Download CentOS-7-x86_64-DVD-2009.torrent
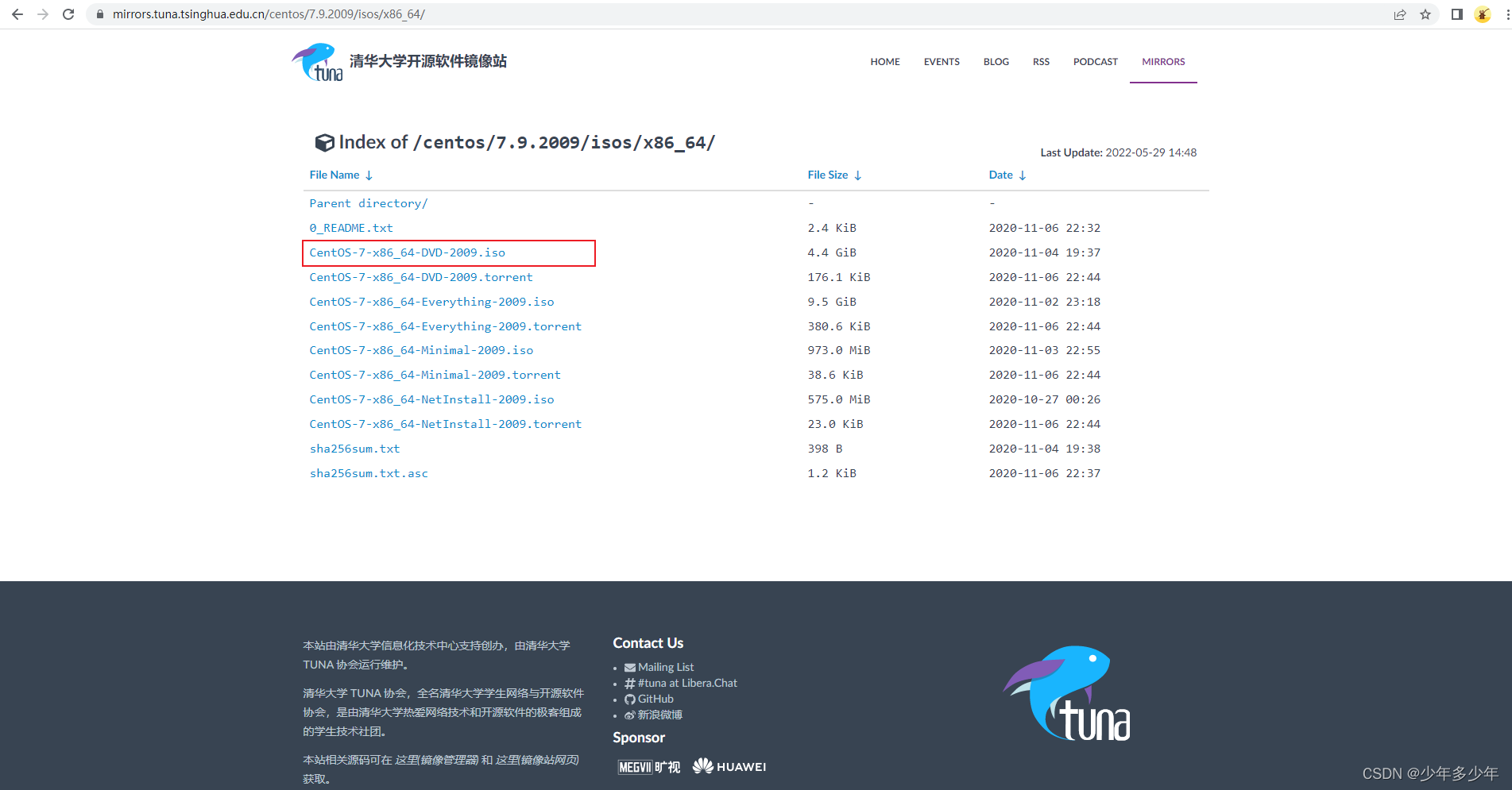The height and width of the screenshot is (790, 1512). 421,277
